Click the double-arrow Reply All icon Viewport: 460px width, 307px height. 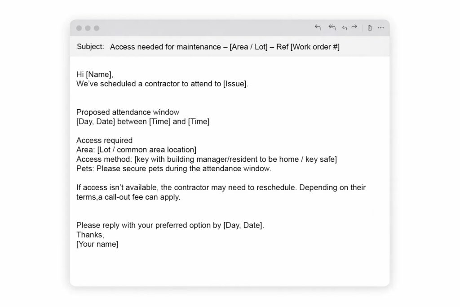pyautogui.click(x=332, y=27)
